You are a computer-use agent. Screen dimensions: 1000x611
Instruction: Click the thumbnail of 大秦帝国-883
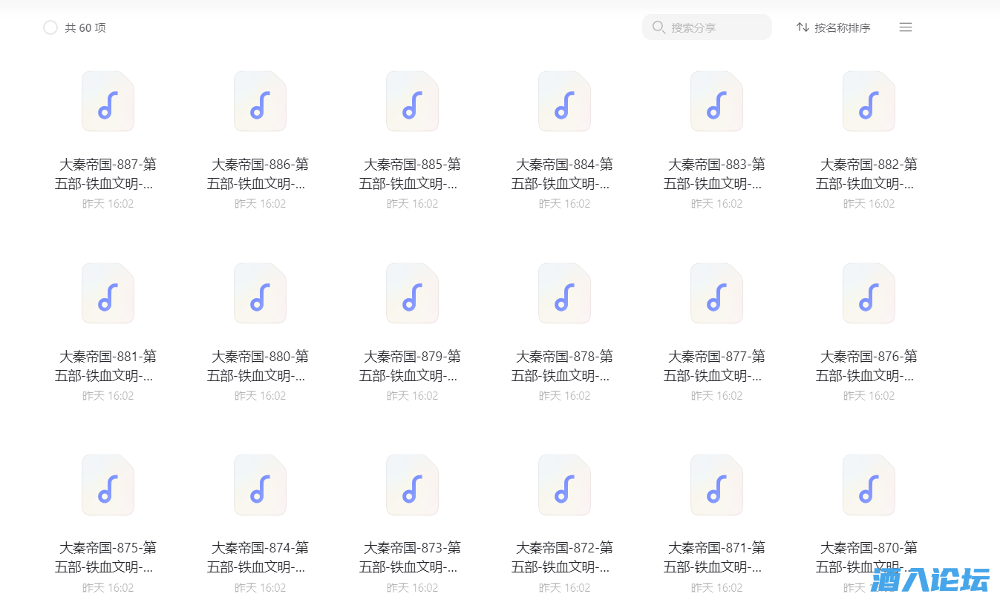(x=716, y=102)
